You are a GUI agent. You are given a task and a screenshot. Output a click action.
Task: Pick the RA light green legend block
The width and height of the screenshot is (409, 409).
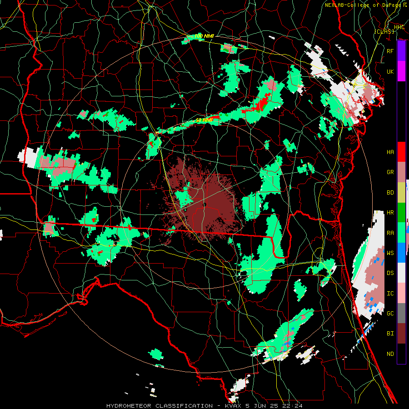(x=401, y=233)
